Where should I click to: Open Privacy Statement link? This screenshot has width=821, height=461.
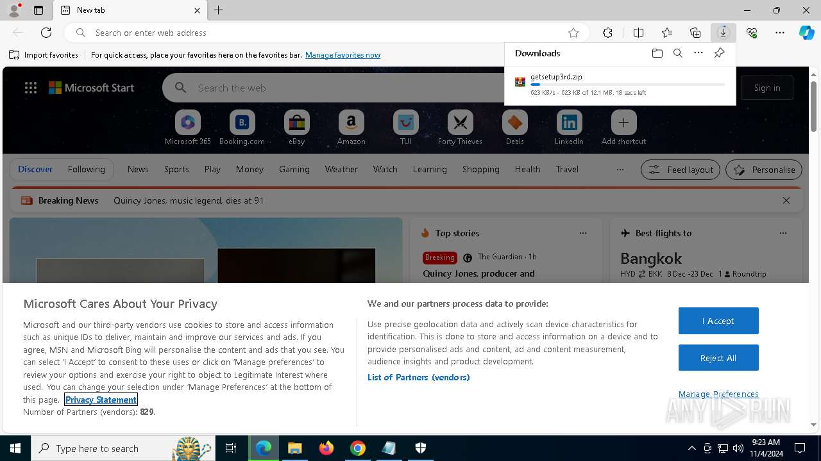[x=101, y=400]
